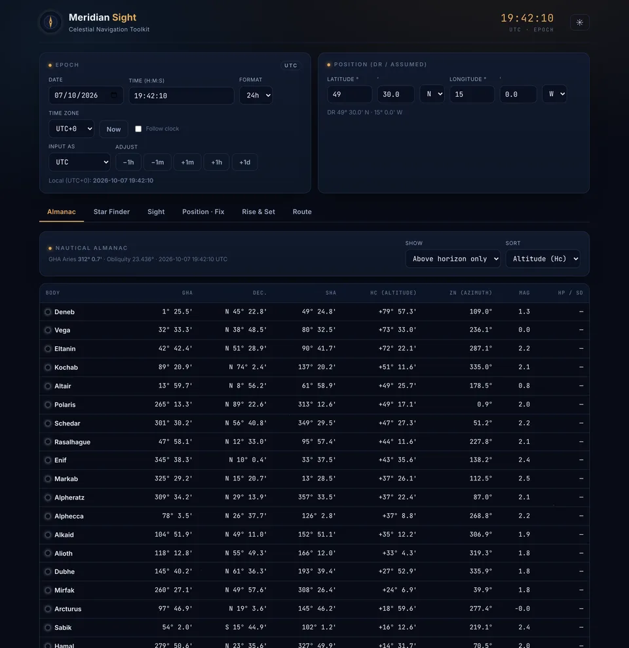
Task: Click Deneb's altitude value +79° 57.3'
Action: coord(397,312)
